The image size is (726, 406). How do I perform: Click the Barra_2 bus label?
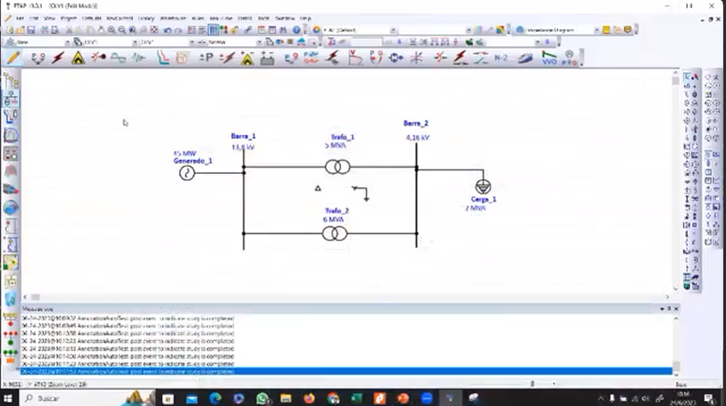click(416, 124)
